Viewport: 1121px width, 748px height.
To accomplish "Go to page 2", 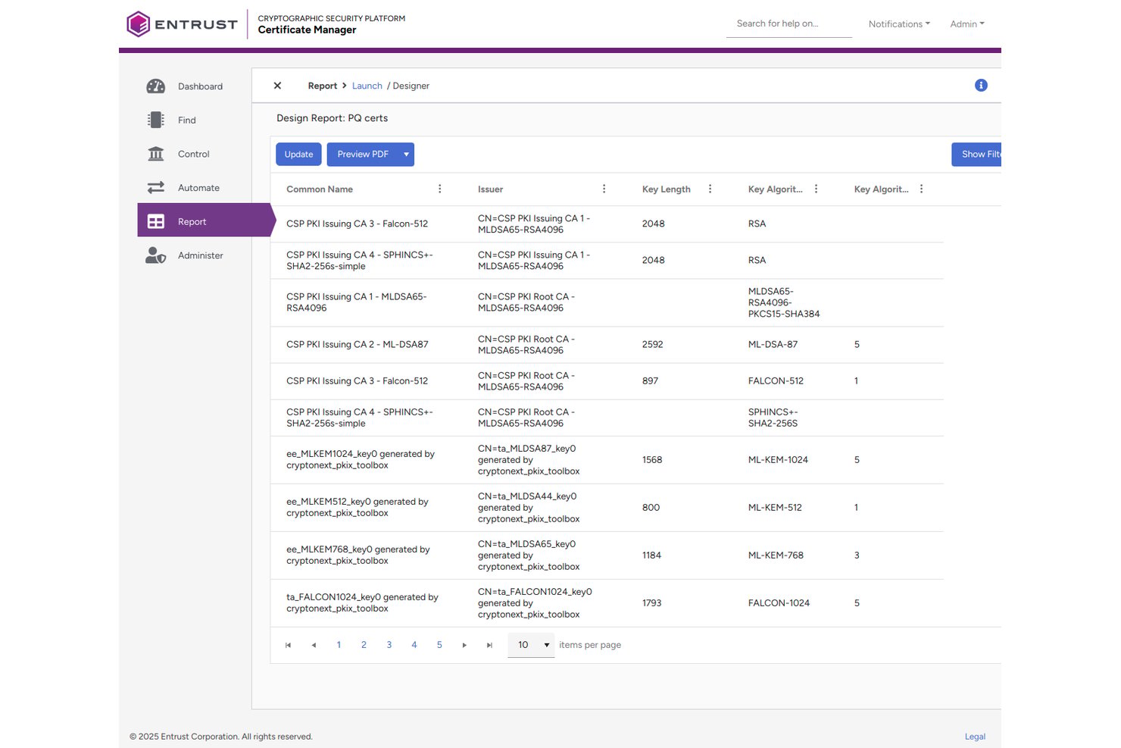I will pyautogui.click(x=364, y=645).
